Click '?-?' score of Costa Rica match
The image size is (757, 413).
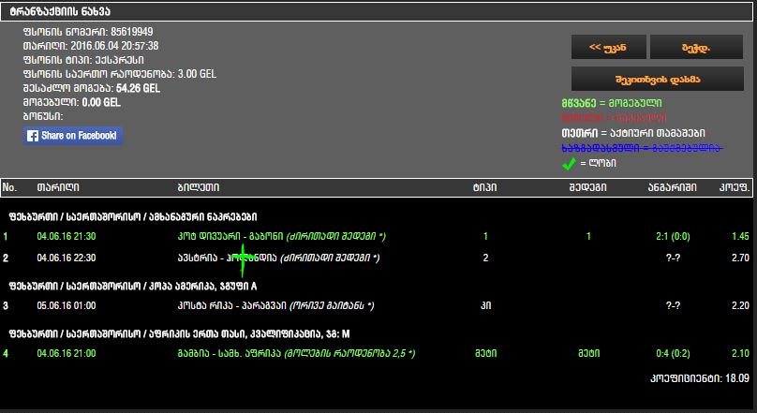click(x=673, y=305)
